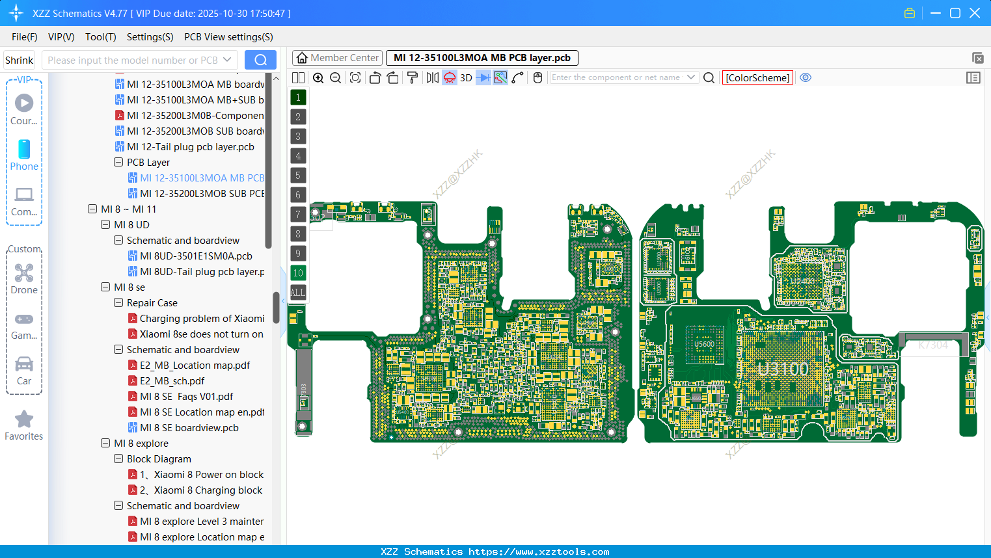Select the split screen view icon
Image resolution: width=991 pixels, height=558 pixels.
[x=298, y=77]
